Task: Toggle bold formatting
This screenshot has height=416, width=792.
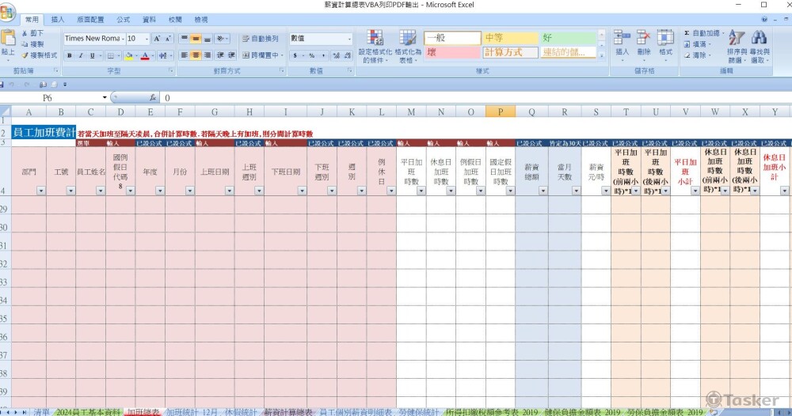Action: click(70, 55)
